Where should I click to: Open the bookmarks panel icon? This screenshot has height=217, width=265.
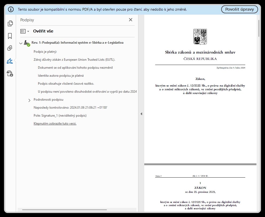[10, 36]
